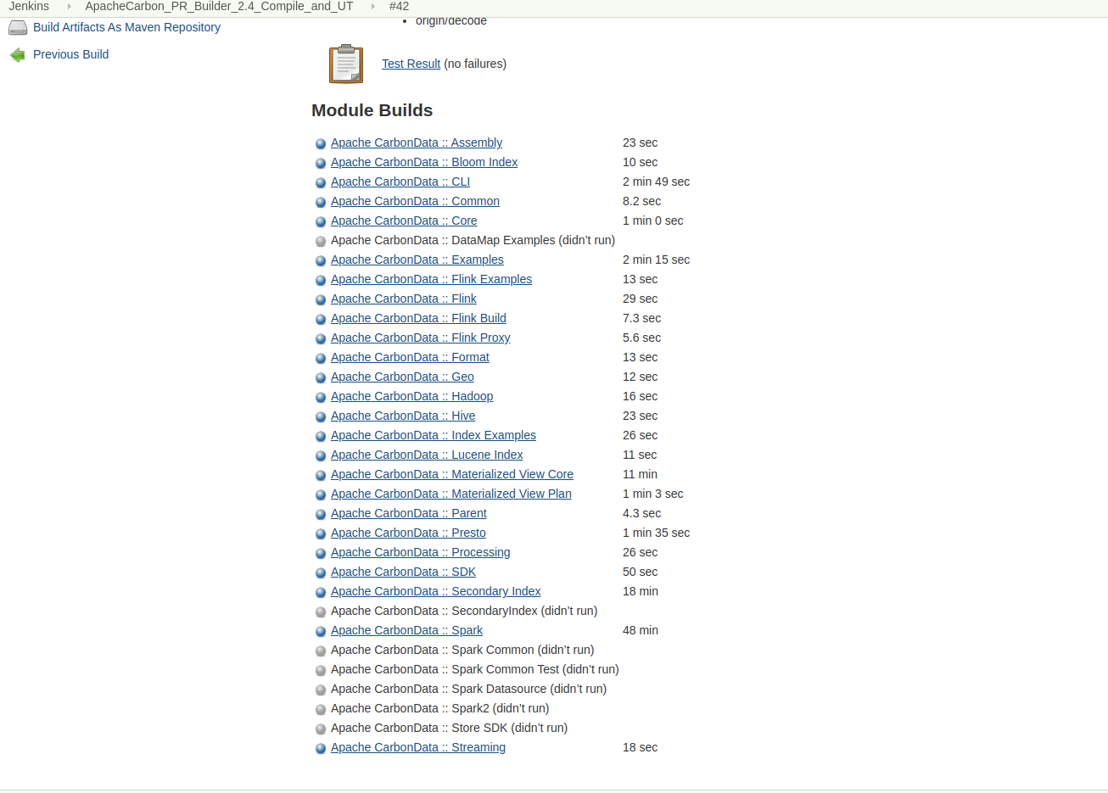Click the Test Result clipboard icon
This screenshot has width=1108, height=793.
(x=346, y=64)
